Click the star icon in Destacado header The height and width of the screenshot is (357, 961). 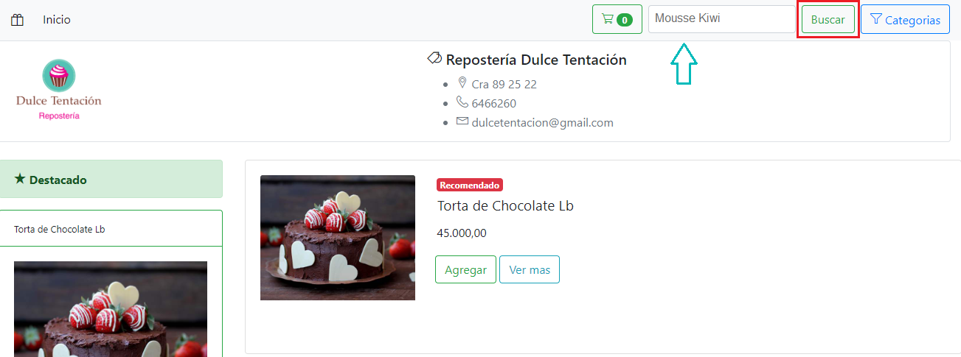(x=20, y=179)
